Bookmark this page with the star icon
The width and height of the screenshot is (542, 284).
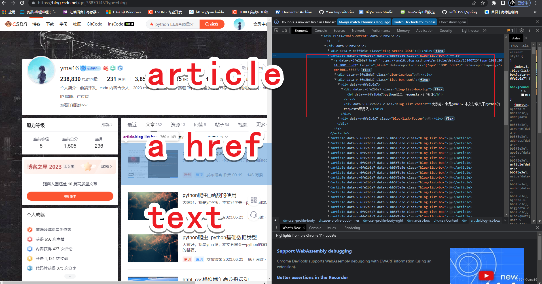[483, 3]
